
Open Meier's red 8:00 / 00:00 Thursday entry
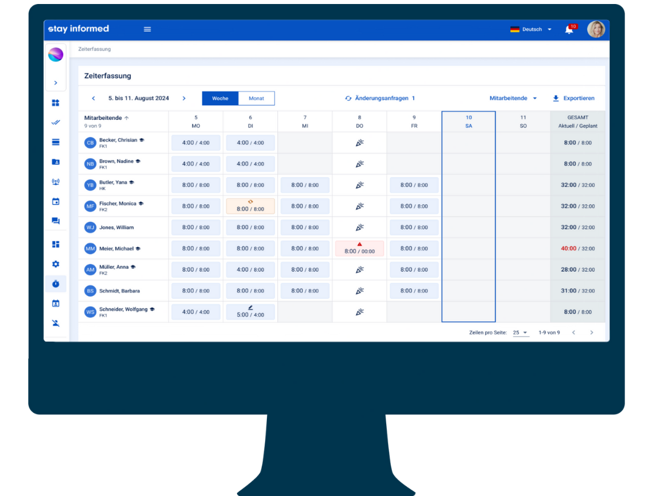(359, 249)
